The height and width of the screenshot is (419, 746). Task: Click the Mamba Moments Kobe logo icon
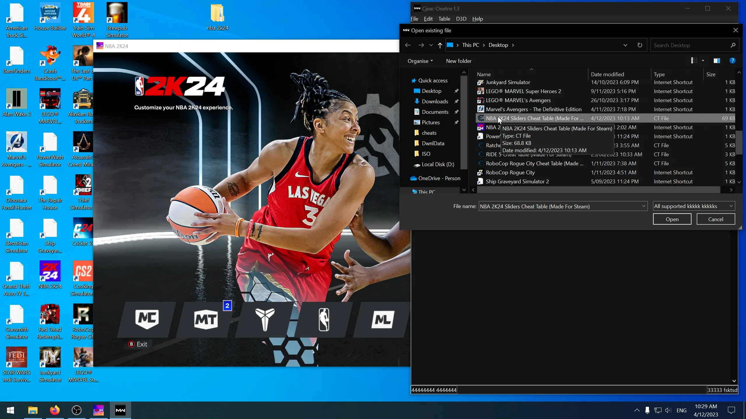265,319
